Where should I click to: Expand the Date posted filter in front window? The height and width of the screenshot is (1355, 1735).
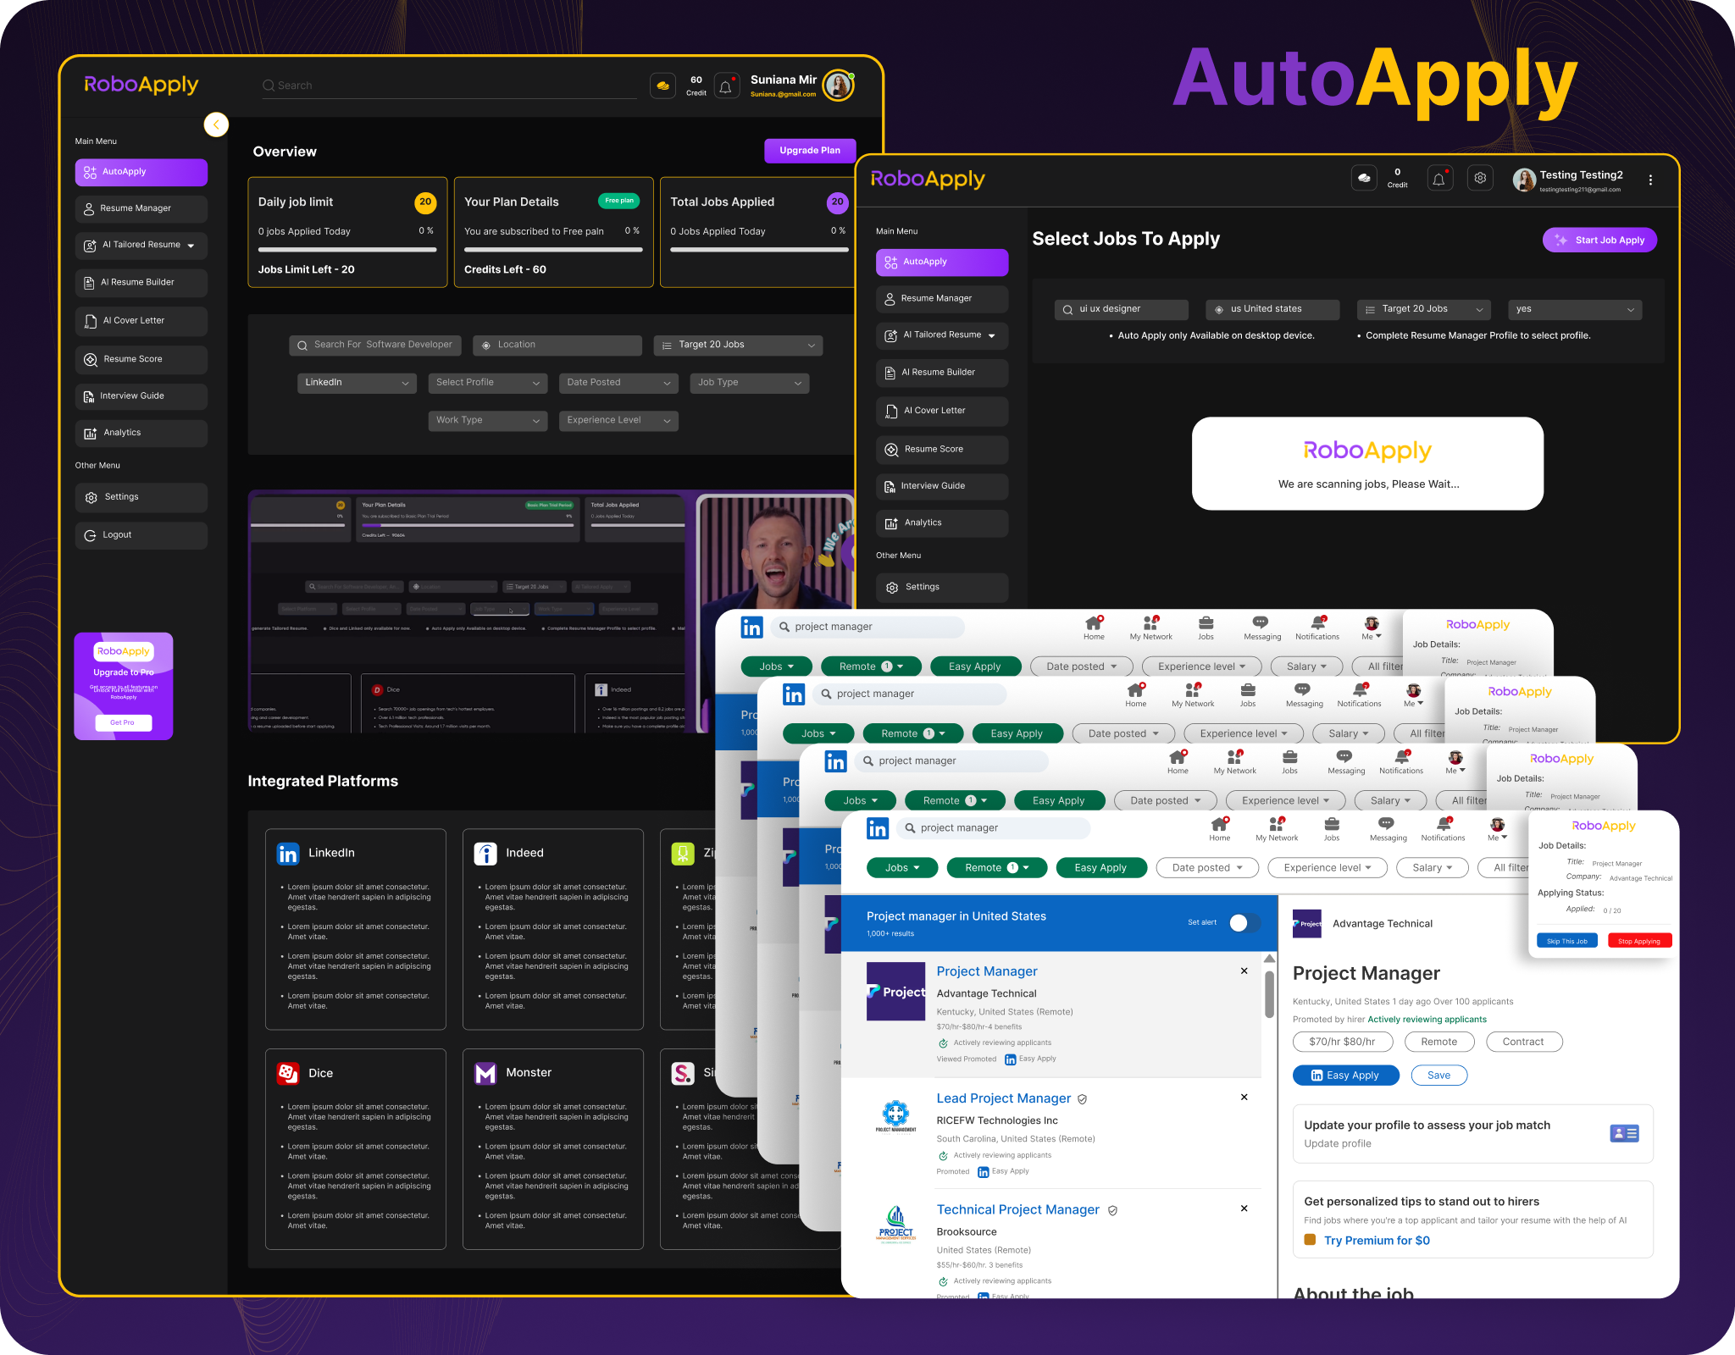[1206, 867]
